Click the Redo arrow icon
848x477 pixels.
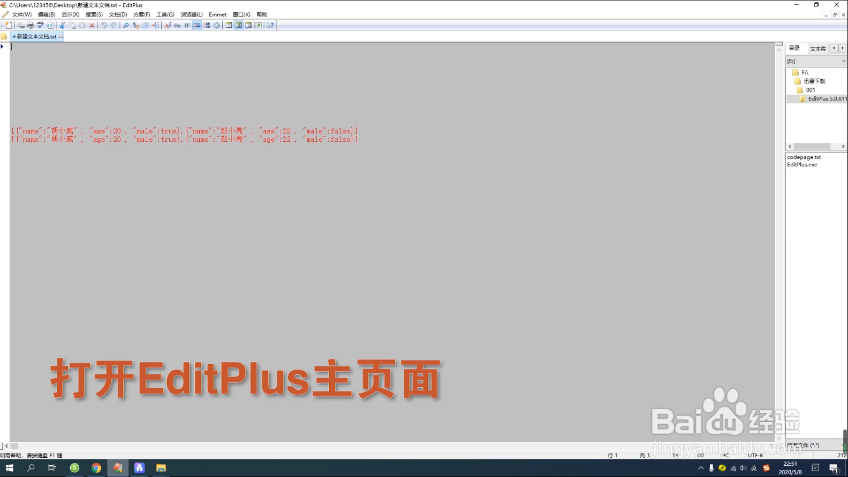click(x=114, y=25)
